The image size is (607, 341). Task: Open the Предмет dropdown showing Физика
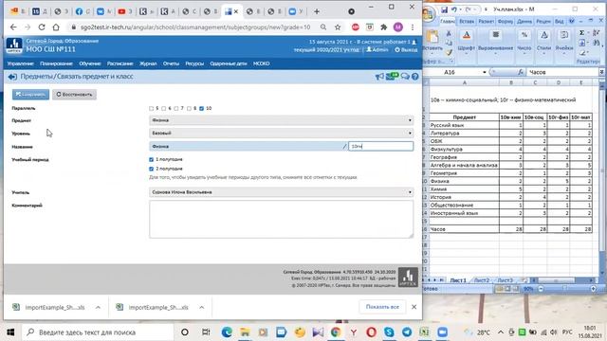coord(281,120)
